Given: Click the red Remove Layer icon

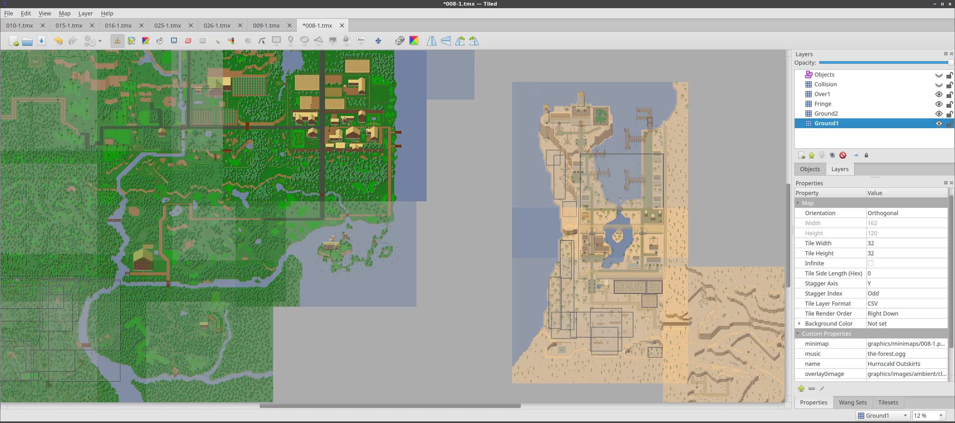Looking at the screenshot, I should (843, 155).
